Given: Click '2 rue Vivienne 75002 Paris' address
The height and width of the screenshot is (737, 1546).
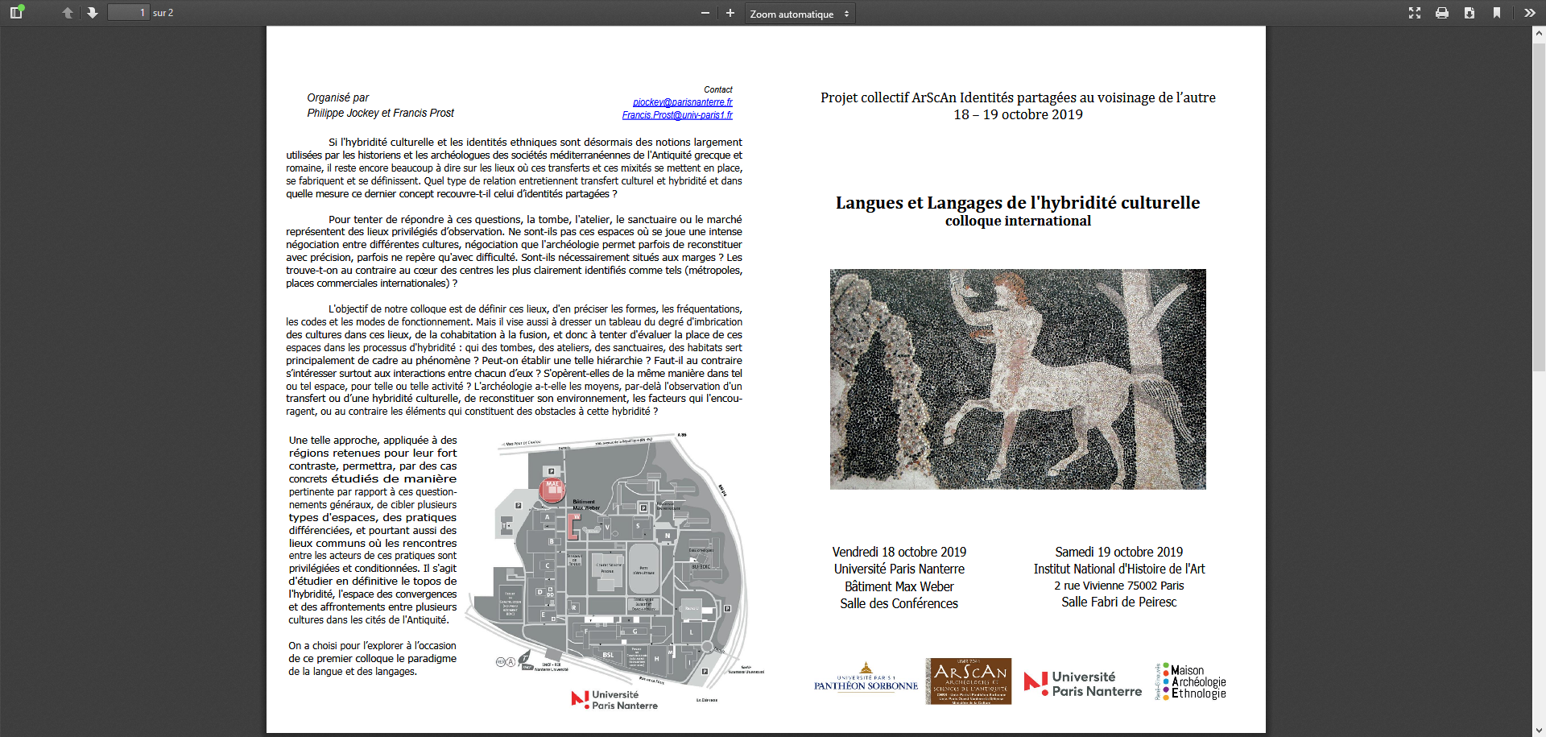Looking at the screenshot, I should coord(1119,586).
